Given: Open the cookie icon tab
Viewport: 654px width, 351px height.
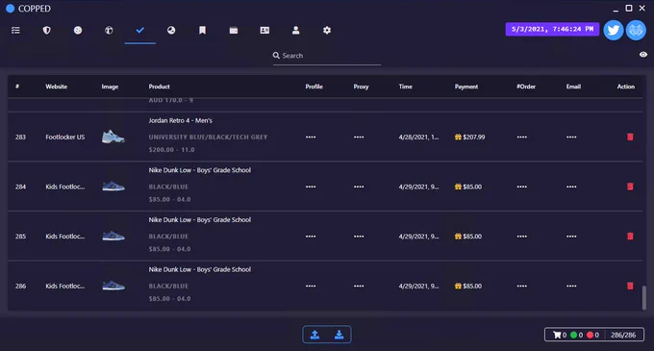Looking at the screenshot, I should coord(78,30).
